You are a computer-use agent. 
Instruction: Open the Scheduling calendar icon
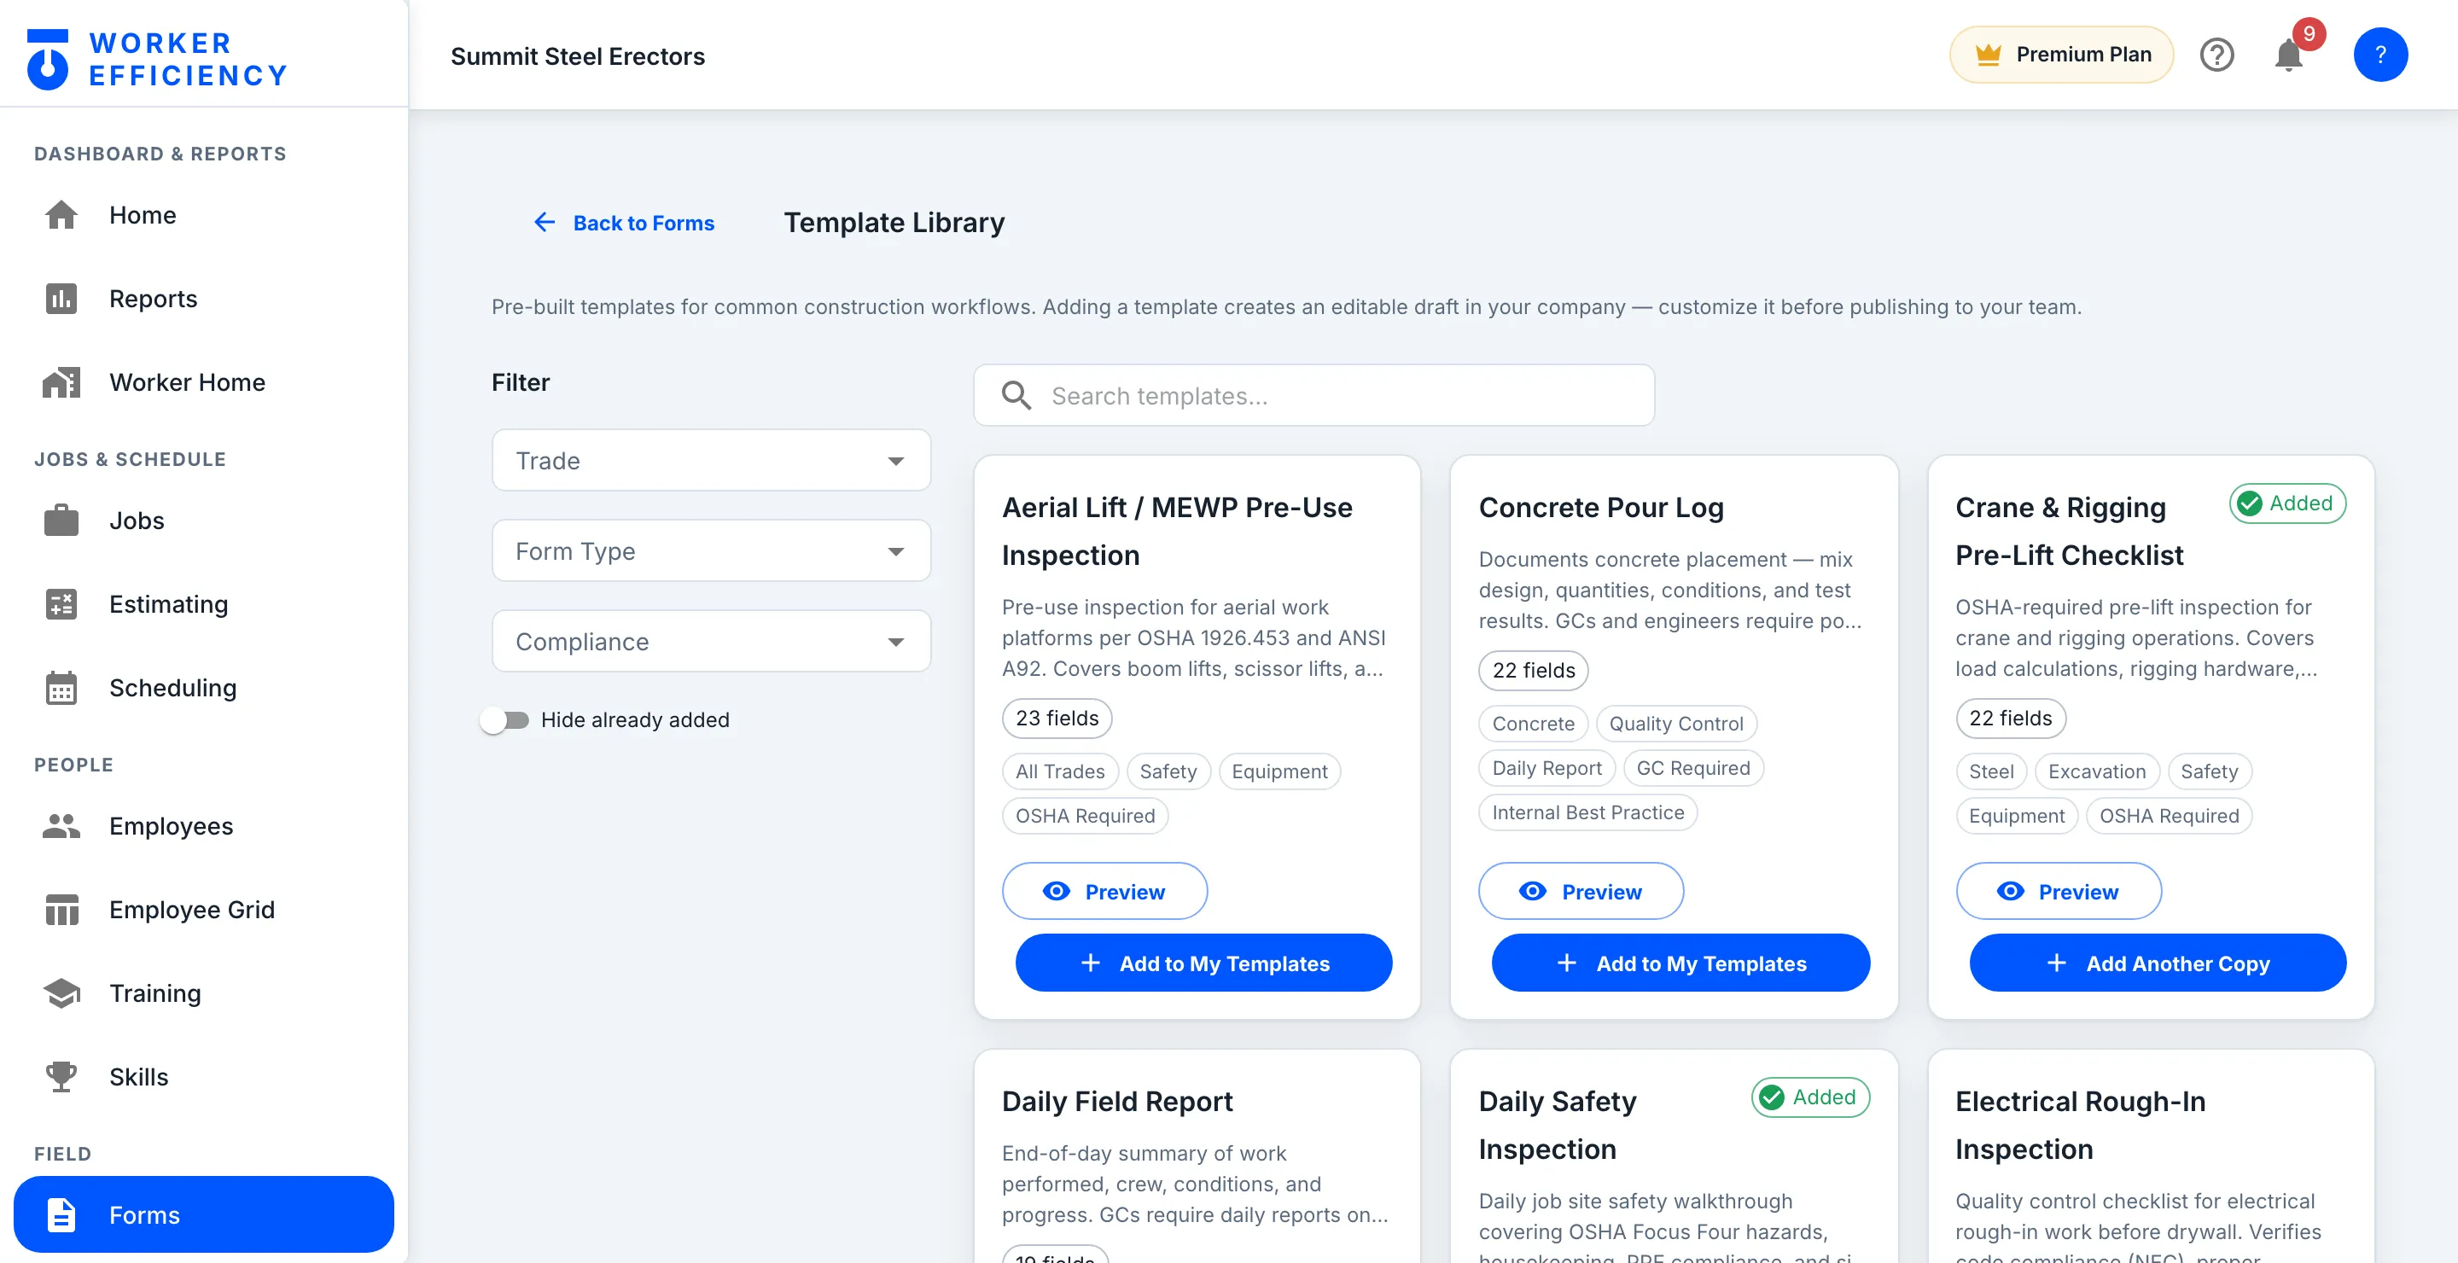(61, 688)
